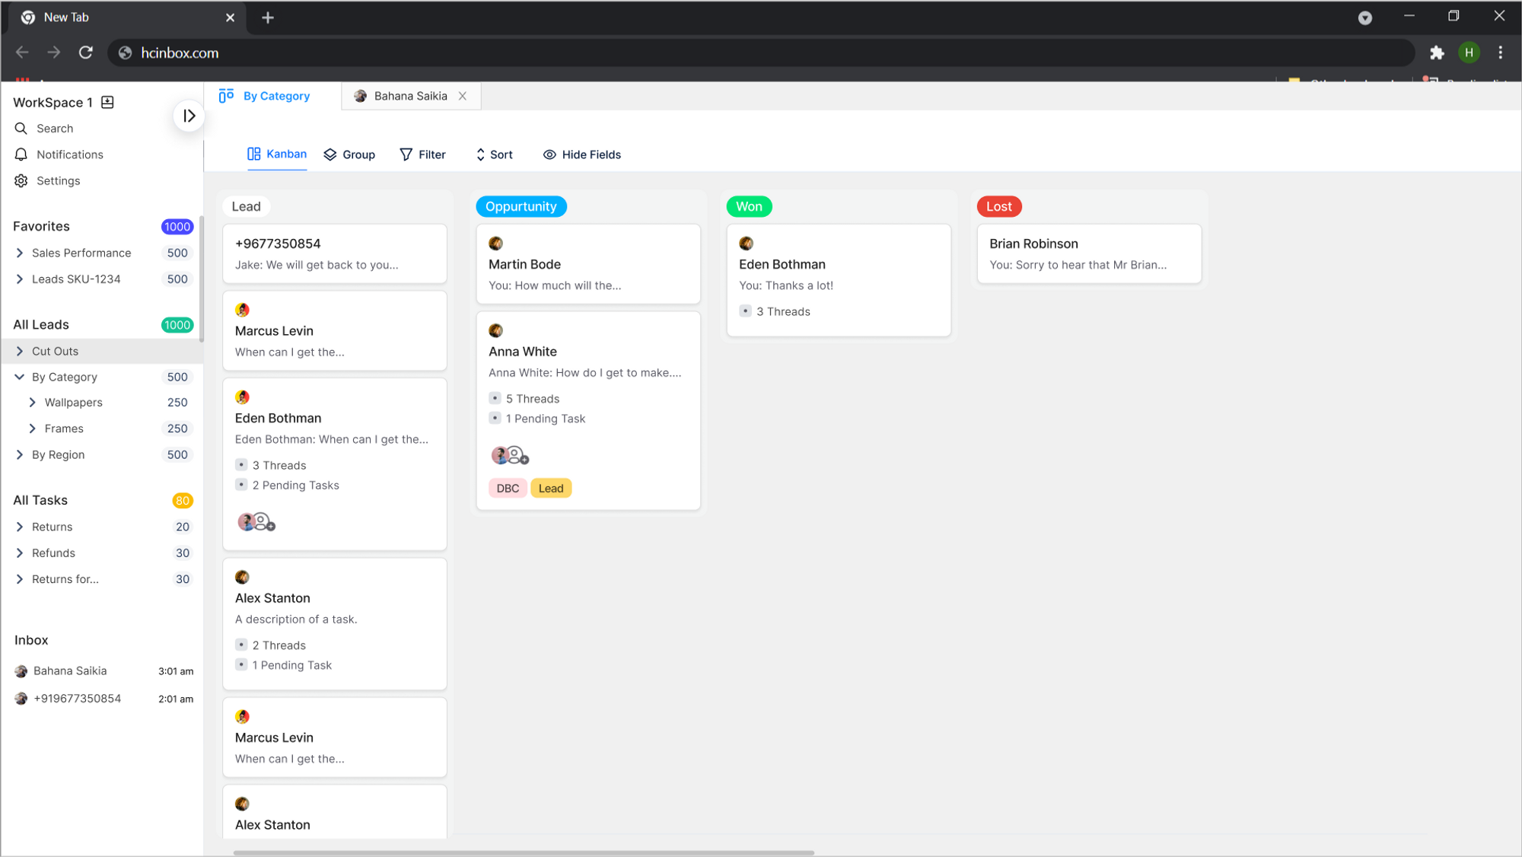Select the Kanban view tab

[x=277, y=154]
